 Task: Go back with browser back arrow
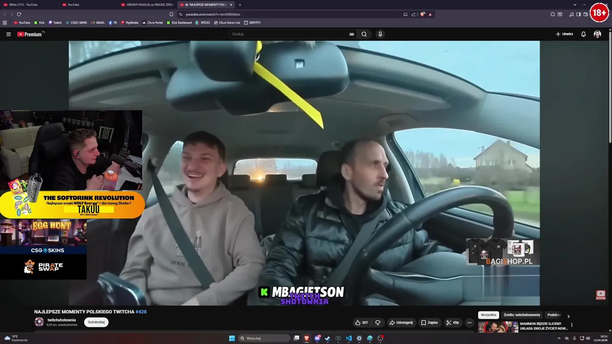point(4,14)
